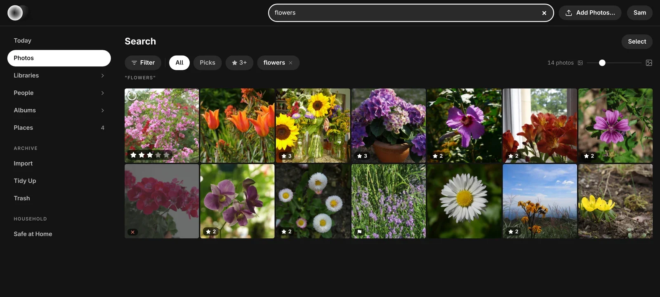Select the All filter chip

coord(179,63)
